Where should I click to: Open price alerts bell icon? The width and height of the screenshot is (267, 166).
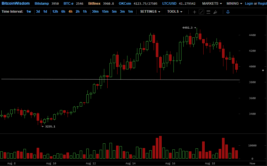click(228, 12)
